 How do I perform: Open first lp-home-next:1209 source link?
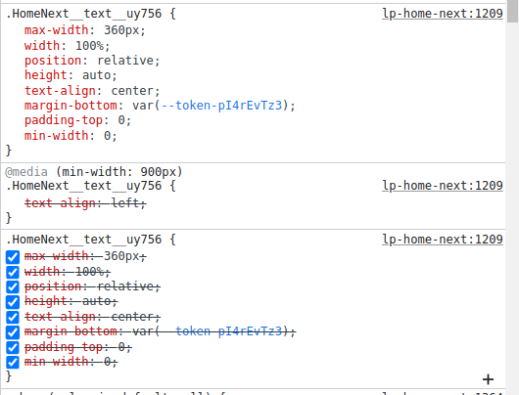coord(443,14)
